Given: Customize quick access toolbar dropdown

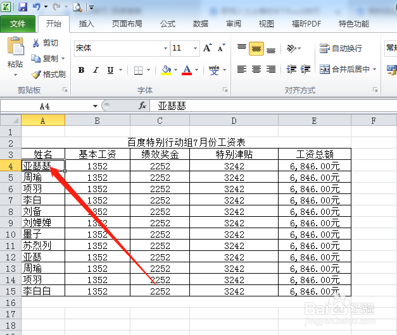Looking at the screenshot, I should (x=91, y=8).
